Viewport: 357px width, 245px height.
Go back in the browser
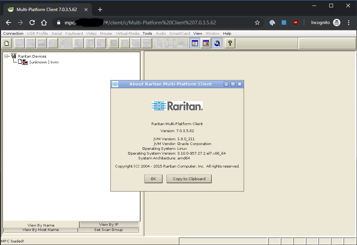point(8,23)
